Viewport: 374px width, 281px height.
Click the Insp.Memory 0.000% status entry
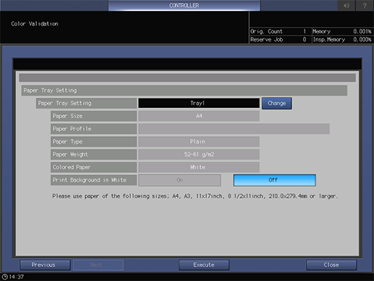[342, 40]
